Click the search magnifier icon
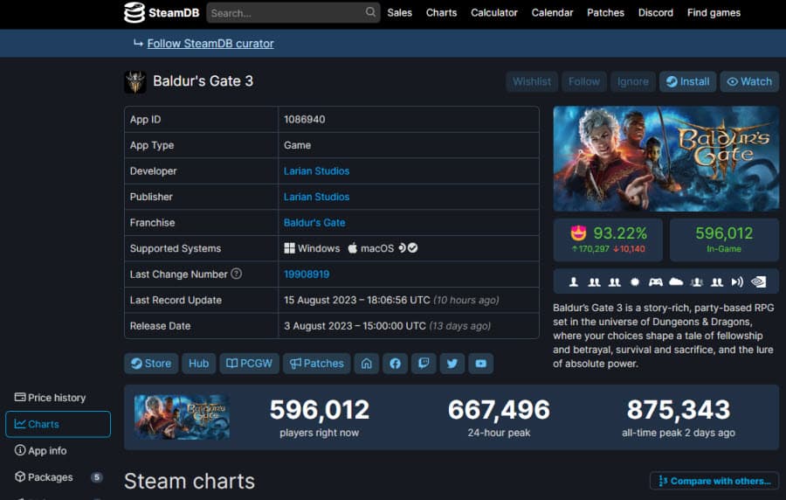This screenshot has width=786, height=500. click(370, 12)
